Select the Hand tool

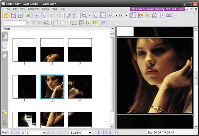click(133, 15)
